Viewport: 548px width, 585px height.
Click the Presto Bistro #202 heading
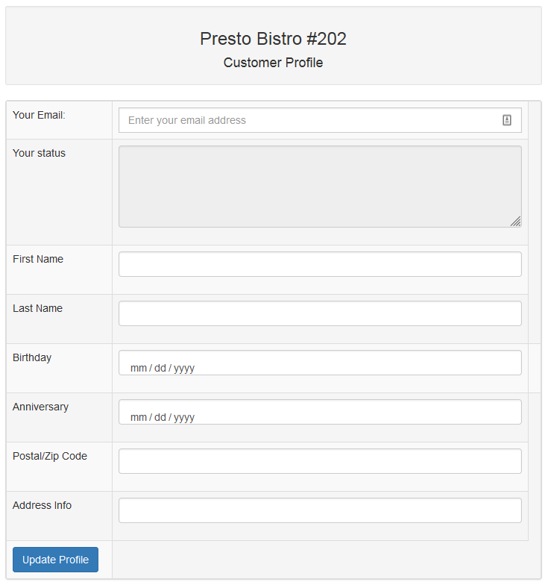click(273, 39)
